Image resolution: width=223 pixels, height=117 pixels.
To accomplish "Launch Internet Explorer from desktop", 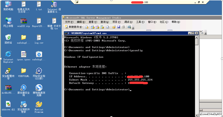I will [x=8, y=57].
